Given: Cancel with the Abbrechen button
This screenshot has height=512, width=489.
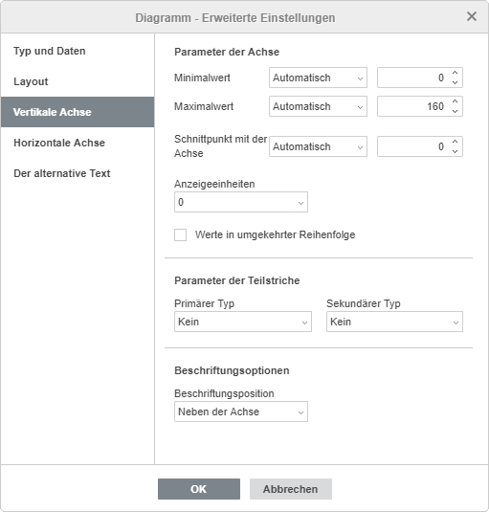Looking at the screenshot, I should [x=291, y=489].
